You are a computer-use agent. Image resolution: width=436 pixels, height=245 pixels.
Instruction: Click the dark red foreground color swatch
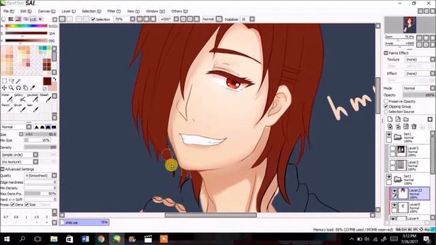pos(47,81)
